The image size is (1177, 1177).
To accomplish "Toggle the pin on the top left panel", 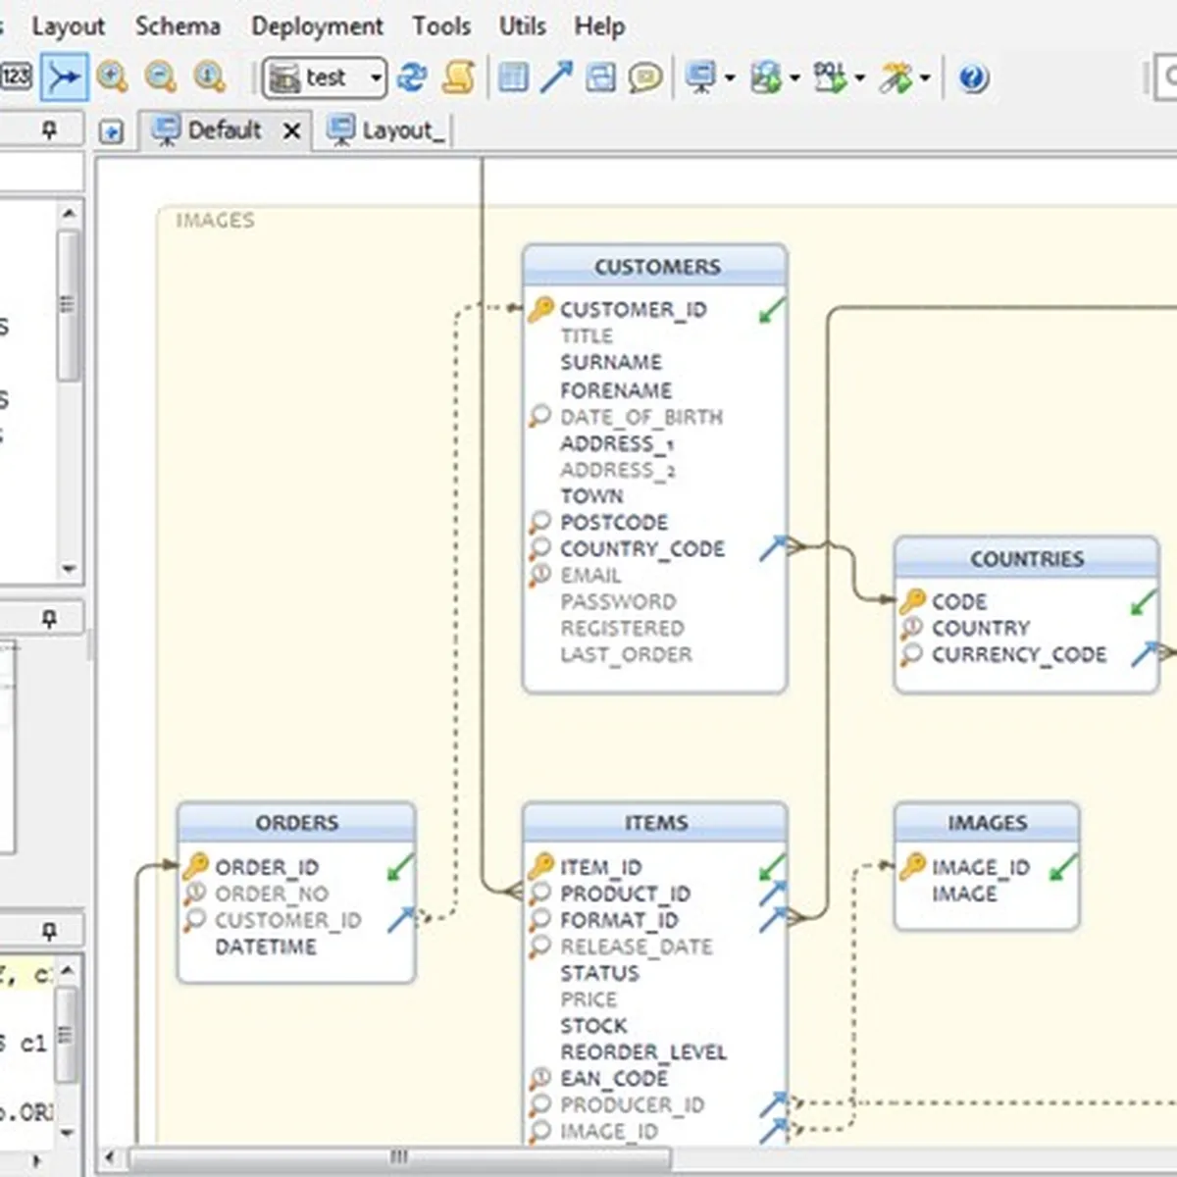I will tap(49, 129).
